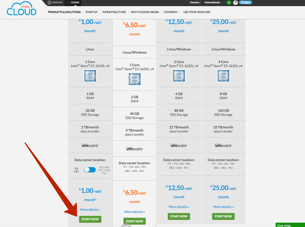305x227 pixels.
Task: View more details for the €25,00 plan
Action: (x=223, y=207)
